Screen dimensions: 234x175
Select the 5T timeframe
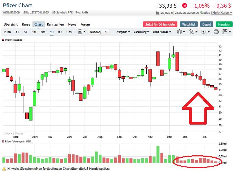click(x=26, y=32)
